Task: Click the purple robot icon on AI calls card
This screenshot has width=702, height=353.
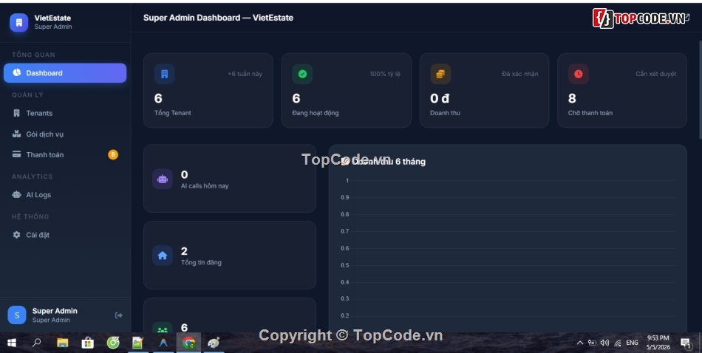Action: pos(163,179)
